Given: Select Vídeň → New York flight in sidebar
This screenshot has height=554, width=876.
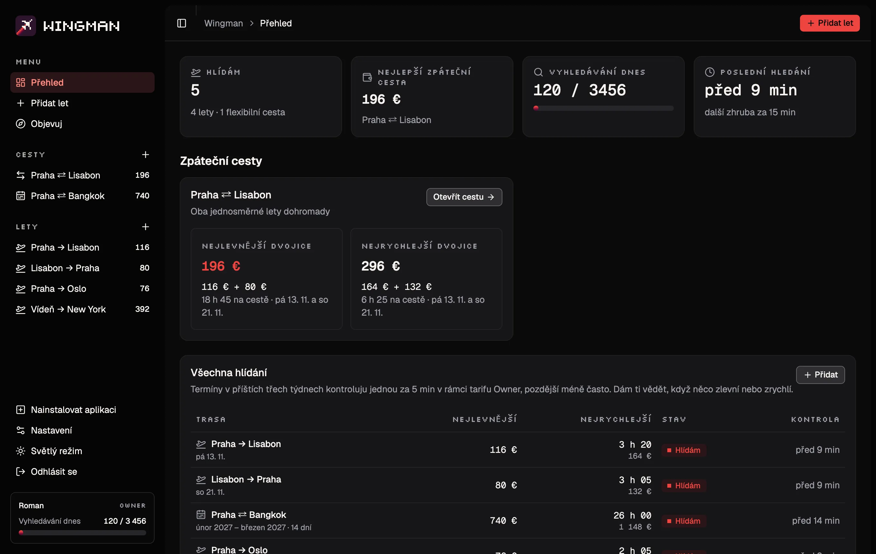Looking at the screenshot, I should 82,309.
